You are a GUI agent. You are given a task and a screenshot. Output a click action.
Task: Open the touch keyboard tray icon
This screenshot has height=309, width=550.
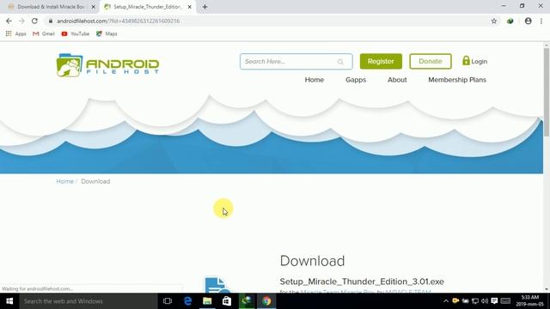pos(505,301)
